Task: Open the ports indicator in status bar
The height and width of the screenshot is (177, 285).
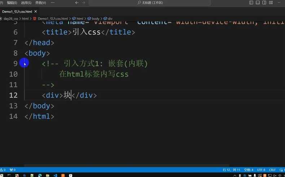Action: point(13,170)
